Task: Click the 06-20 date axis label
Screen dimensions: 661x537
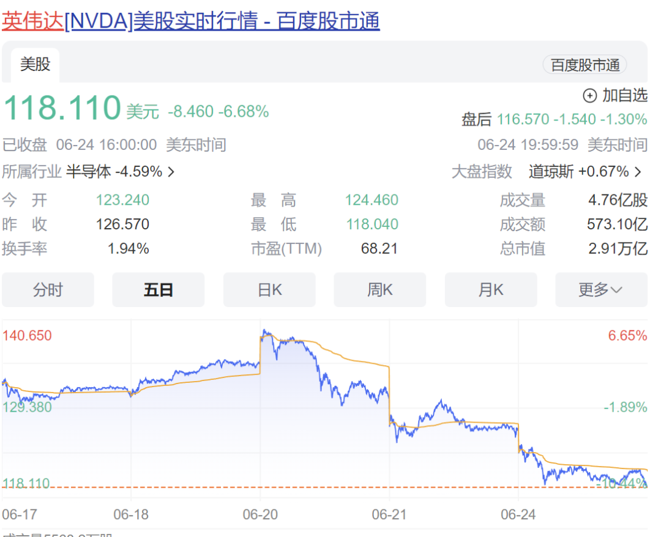Action: [260, 514]
